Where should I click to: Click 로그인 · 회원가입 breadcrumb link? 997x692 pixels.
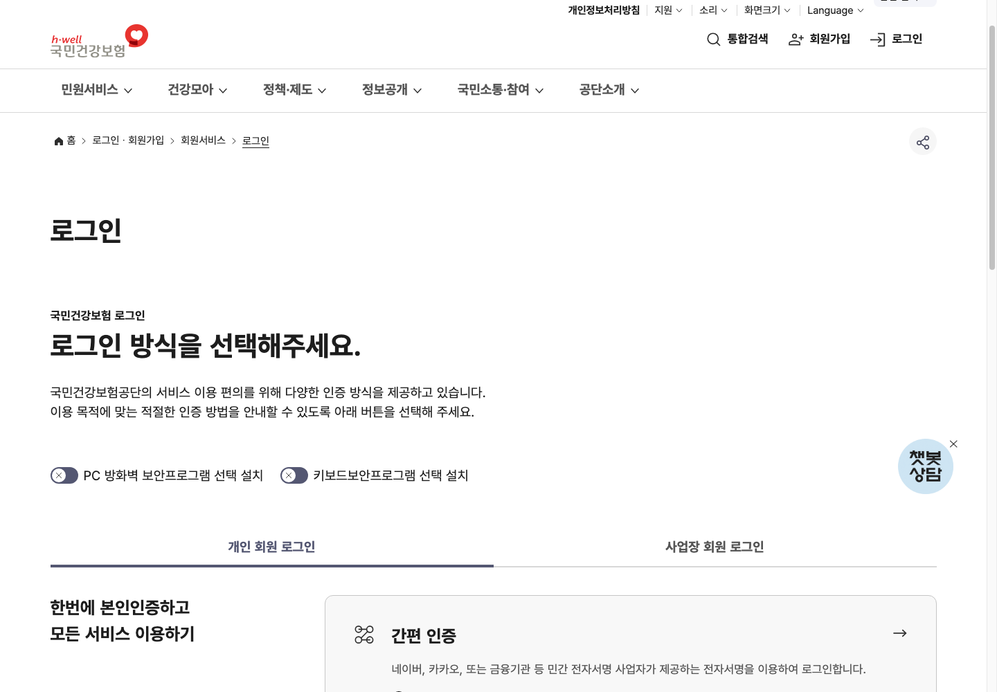click(128, 140)
